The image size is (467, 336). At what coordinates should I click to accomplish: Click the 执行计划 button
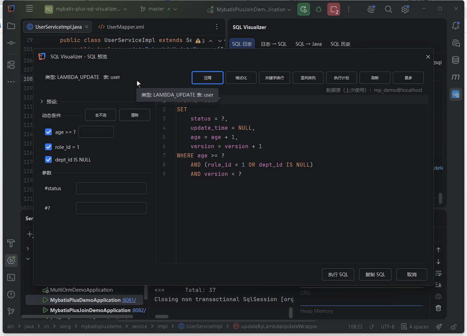[341, 78]
